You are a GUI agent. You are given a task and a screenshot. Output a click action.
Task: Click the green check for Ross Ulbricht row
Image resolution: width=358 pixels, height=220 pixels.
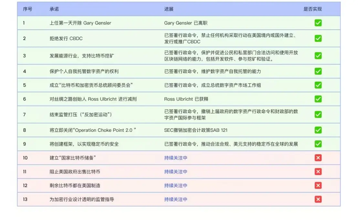(318, 99)
